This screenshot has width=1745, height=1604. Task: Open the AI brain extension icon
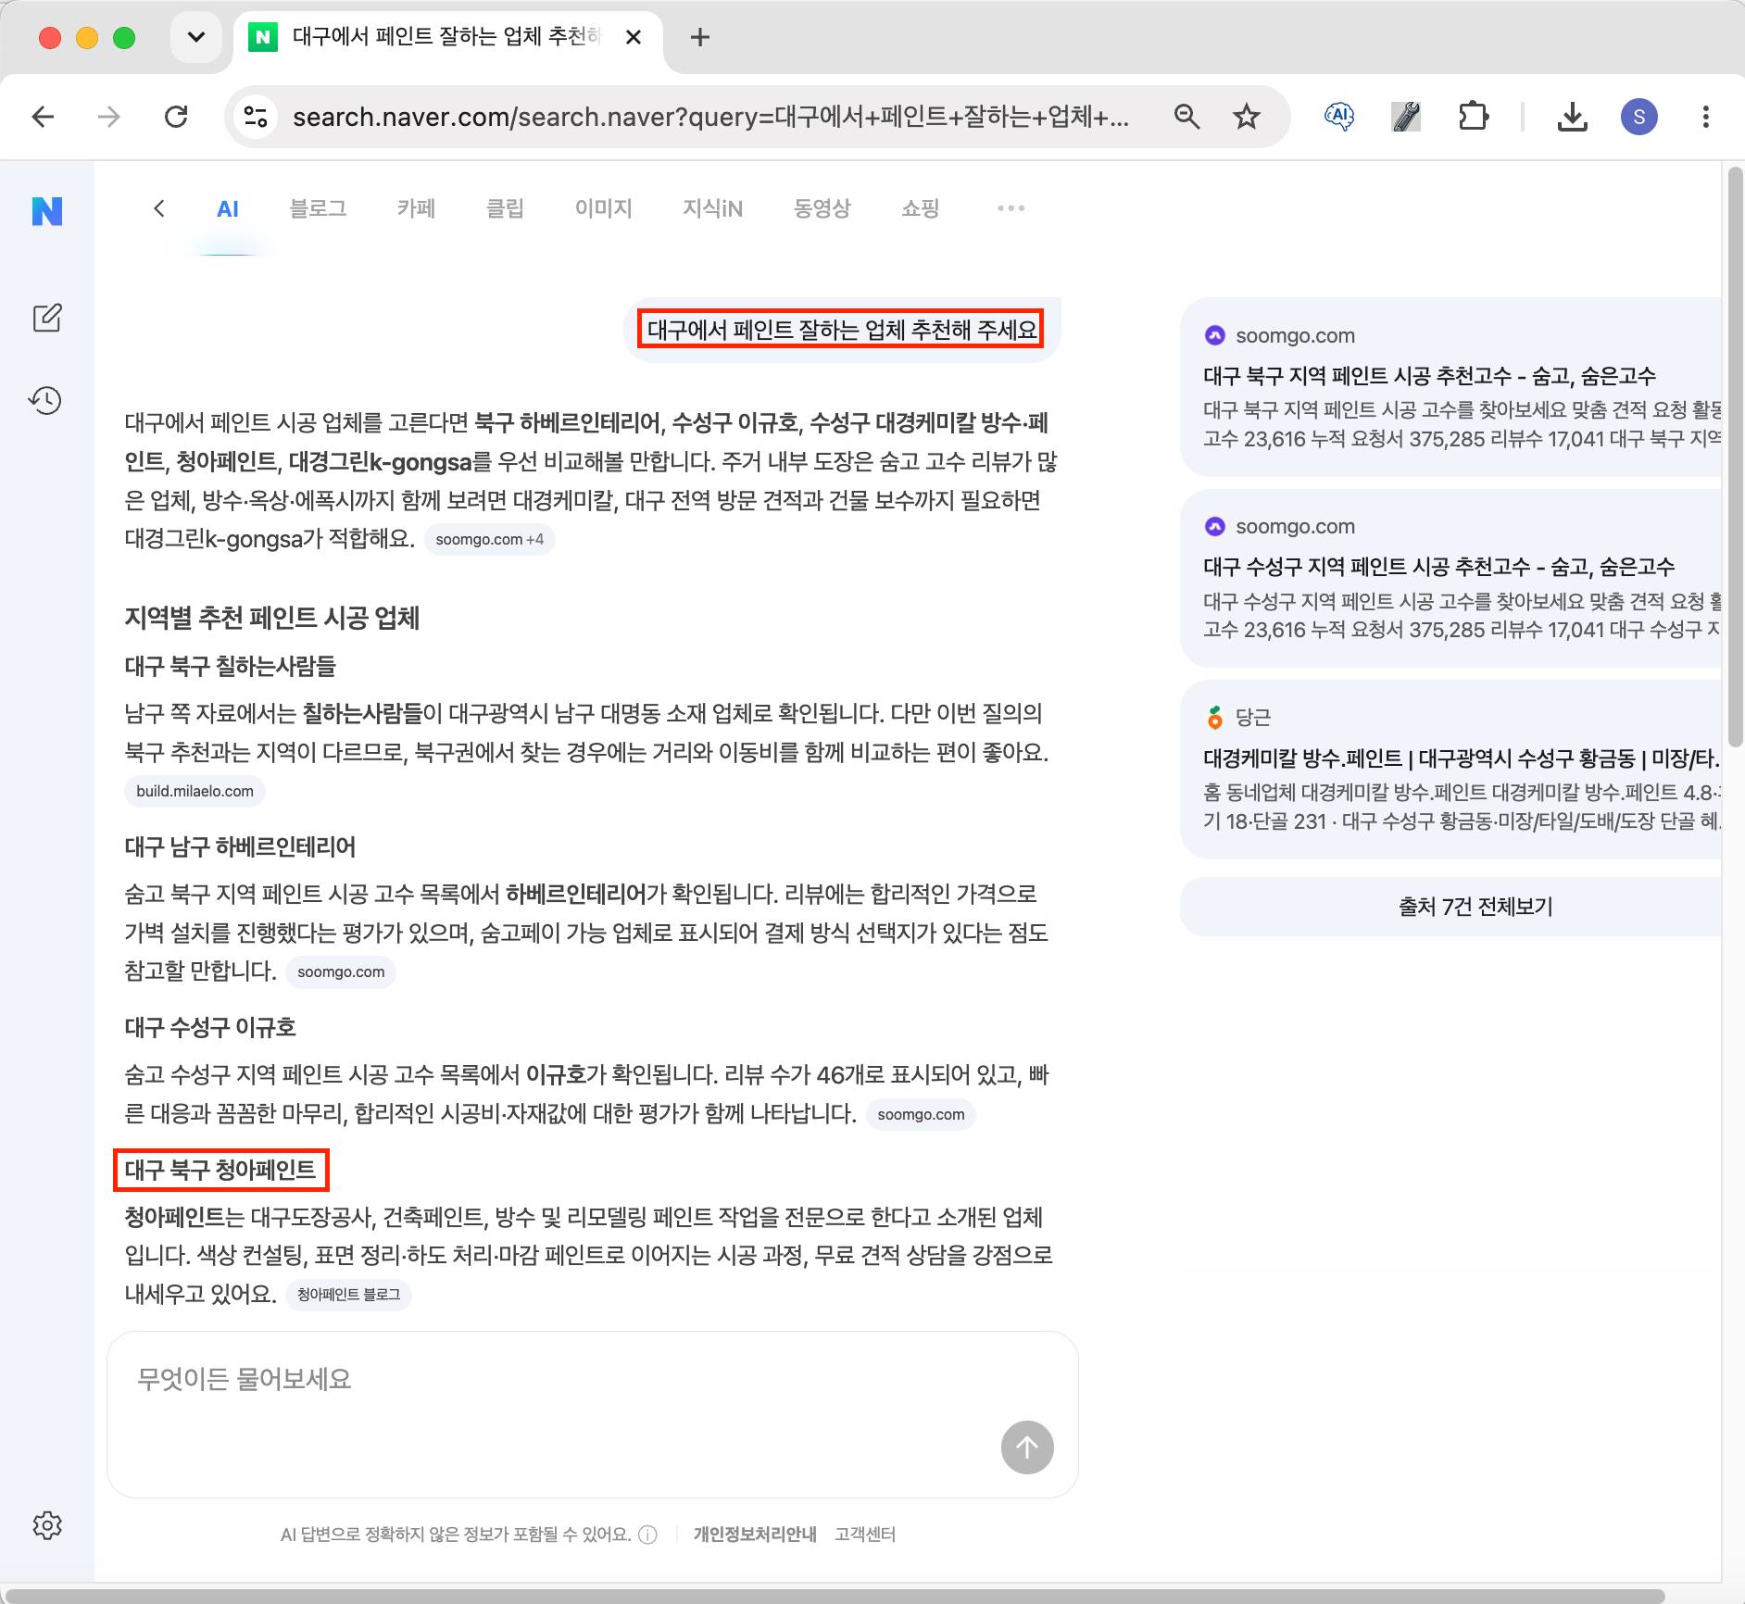point(1339,117)
